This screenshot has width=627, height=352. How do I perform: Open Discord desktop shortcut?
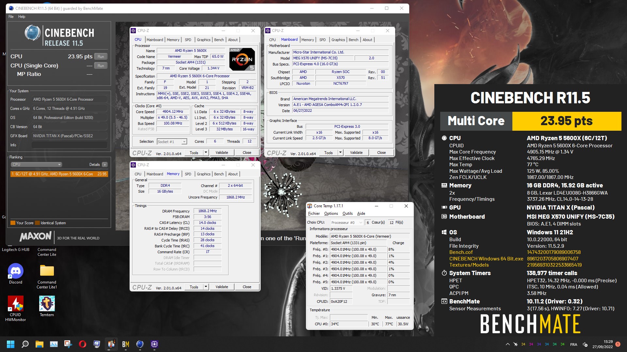(x=15, y=273)
